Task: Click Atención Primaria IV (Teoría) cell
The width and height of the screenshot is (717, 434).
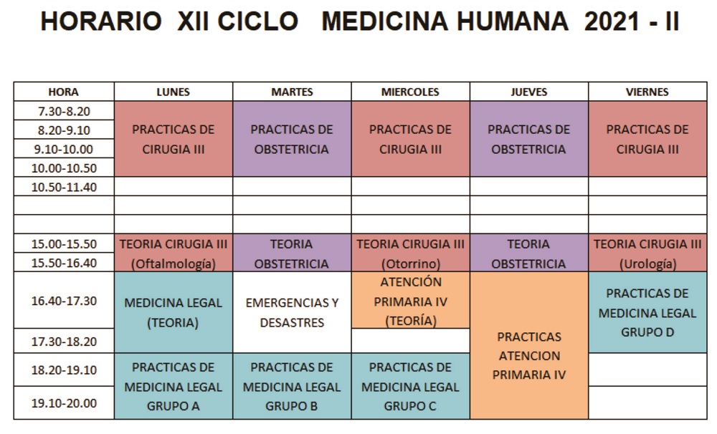Action: (410, 300)
